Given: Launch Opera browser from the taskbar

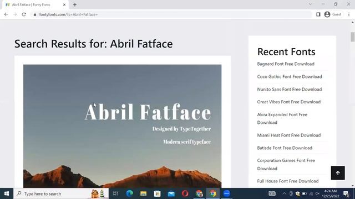Looking at the screenshot, I should [x=185, y=193].
